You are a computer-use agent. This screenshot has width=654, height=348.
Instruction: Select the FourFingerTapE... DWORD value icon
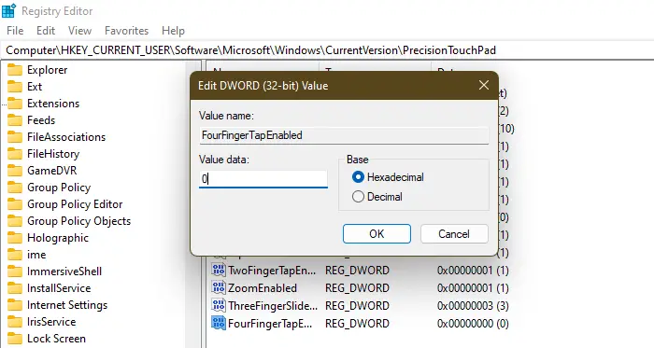pyautogui.click(x=219, y=323)
